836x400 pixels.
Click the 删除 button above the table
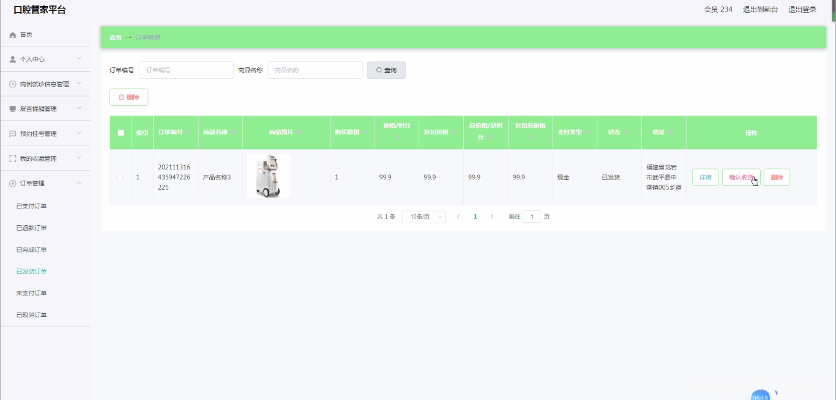pos(129,97)
